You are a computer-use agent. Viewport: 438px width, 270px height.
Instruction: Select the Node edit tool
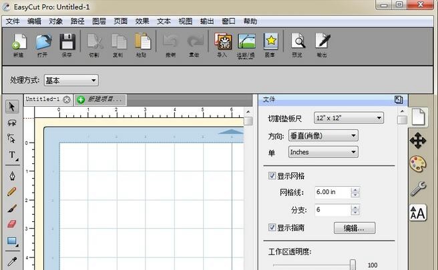click(11, 139)
